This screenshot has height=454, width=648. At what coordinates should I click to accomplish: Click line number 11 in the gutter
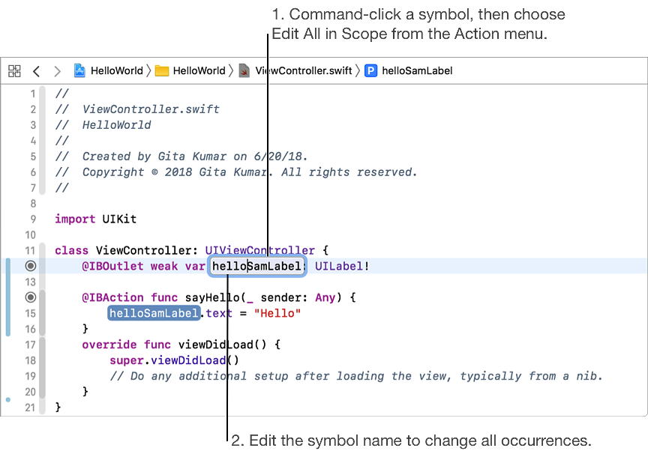click(x=30, y=250)
